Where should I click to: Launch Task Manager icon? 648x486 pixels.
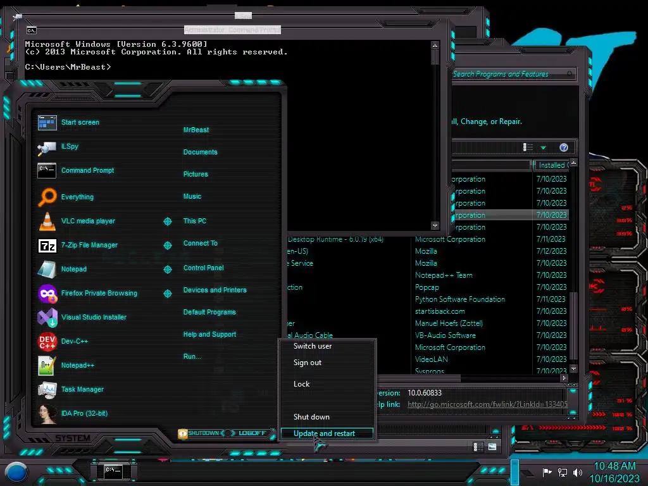click(x=47, y=390)
